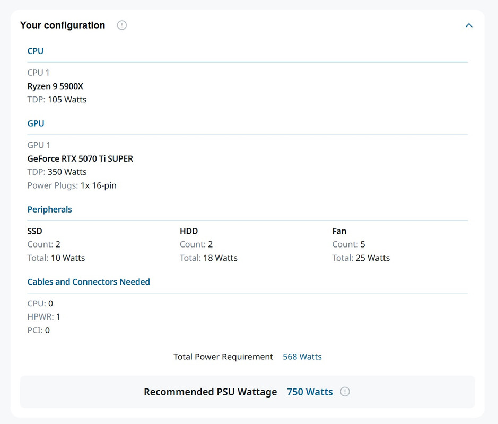Screen dimensions: 498x424
Task: Click the TDP: 105 Watts line
Action: click(57, 100)
